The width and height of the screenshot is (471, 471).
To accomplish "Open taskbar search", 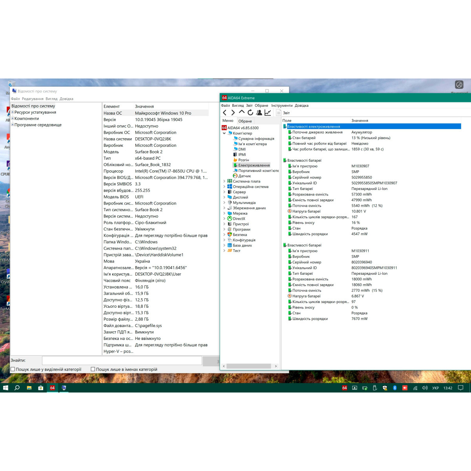I will [17, 388].
